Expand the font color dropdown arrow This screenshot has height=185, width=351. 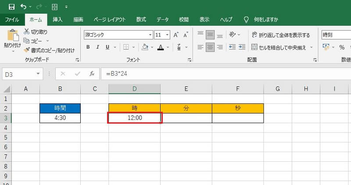tap(168, 47)
